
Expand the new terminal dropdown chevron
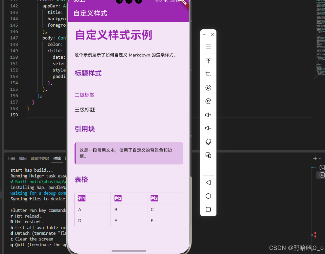click(x=320, y=159)
